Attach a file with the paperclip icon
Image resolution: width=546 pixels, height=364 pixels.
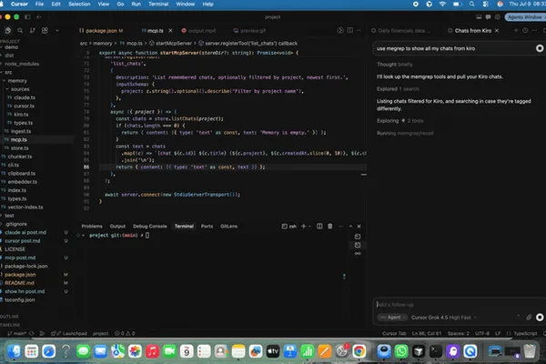coord(529,318)
